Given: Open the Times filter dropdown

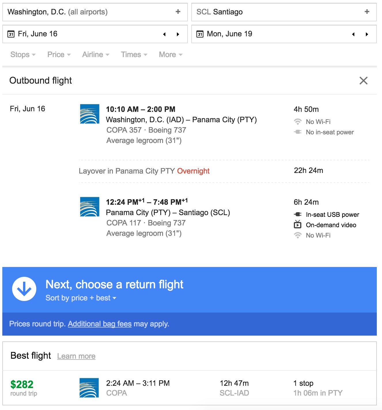Looking at the screenshot, I should (134, 54).
